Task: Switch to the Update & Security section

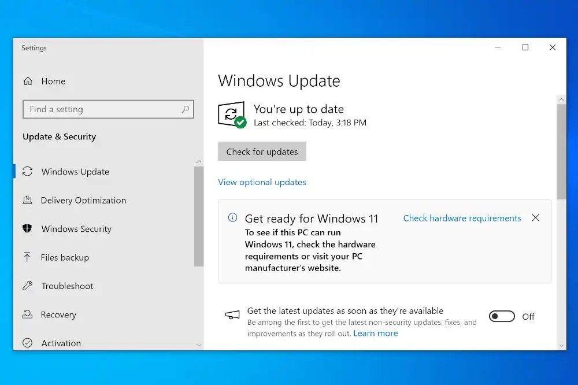Action: (59, 136)
